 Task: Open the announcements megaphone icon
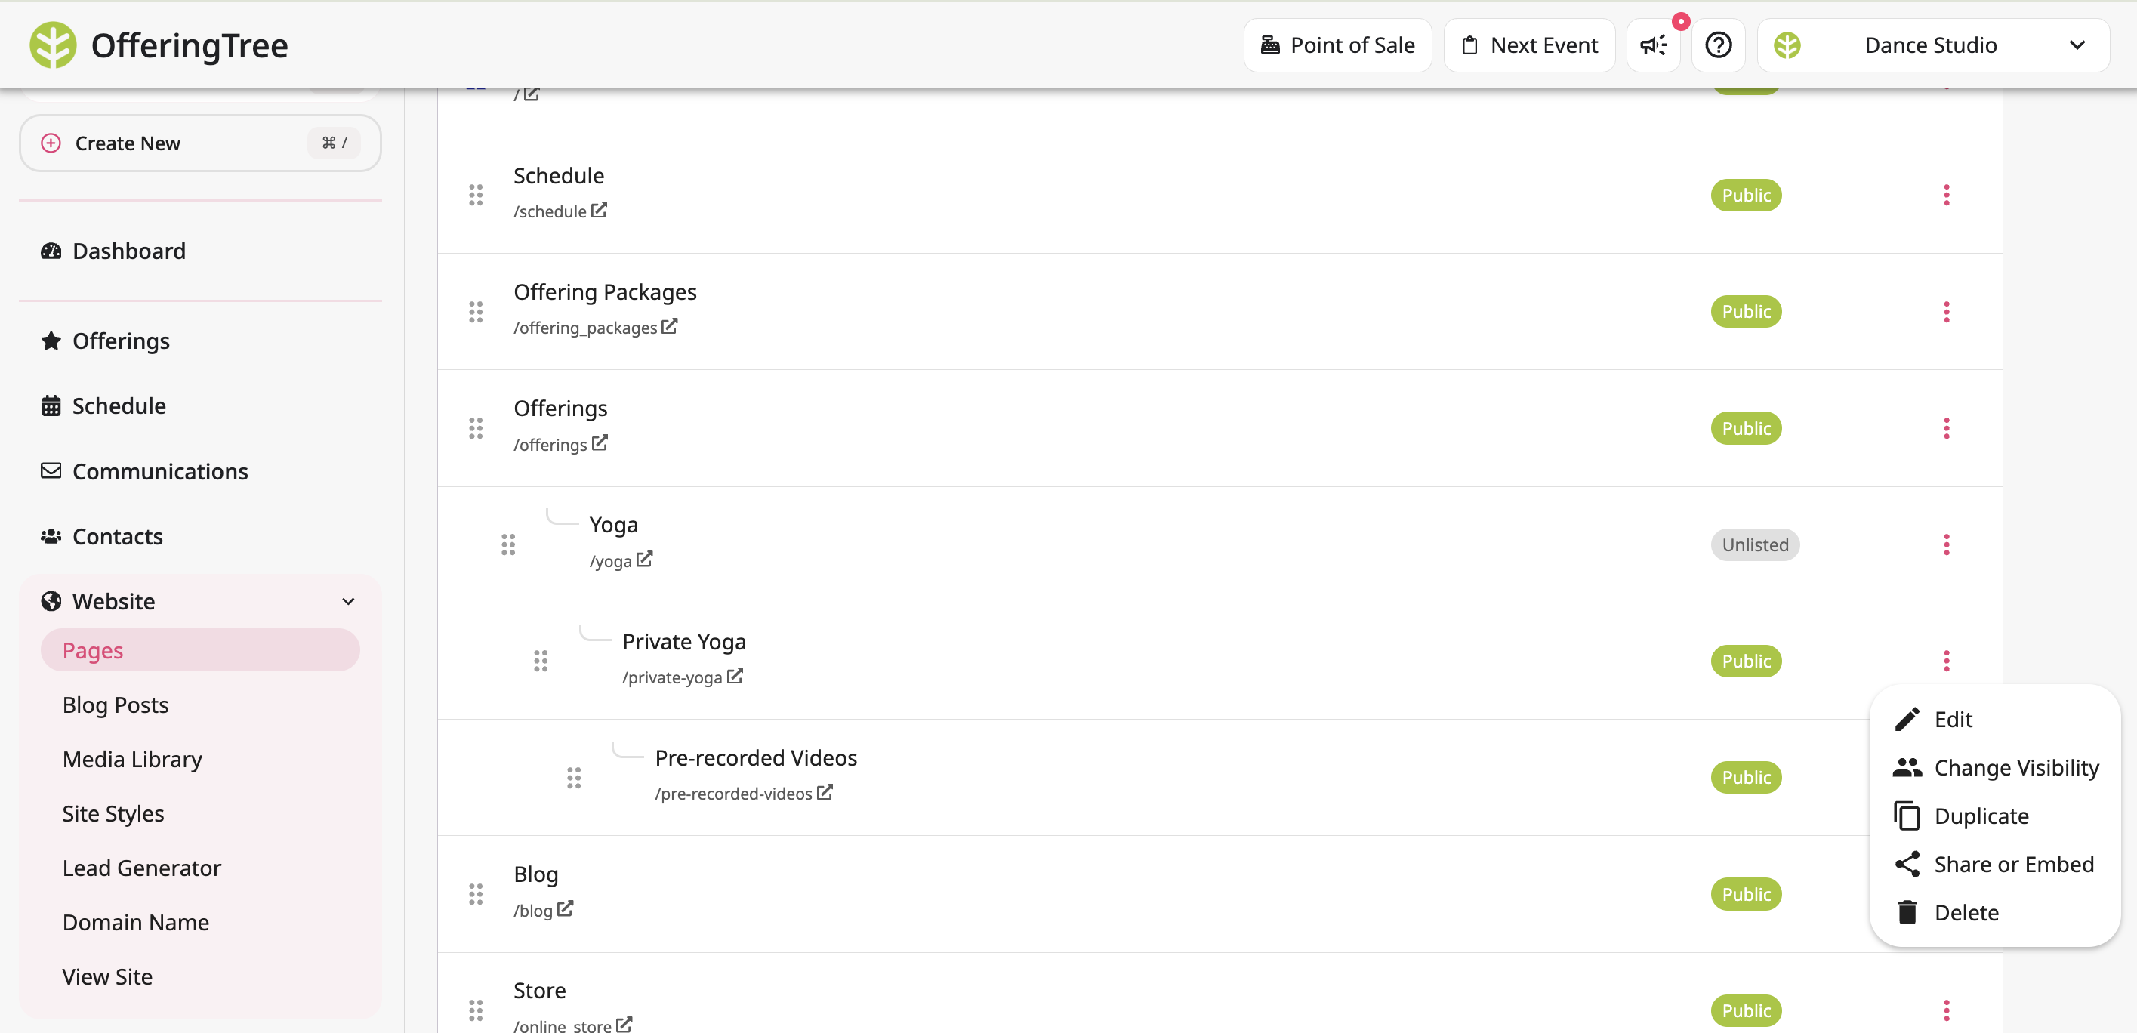click(x=1654, y=45)
